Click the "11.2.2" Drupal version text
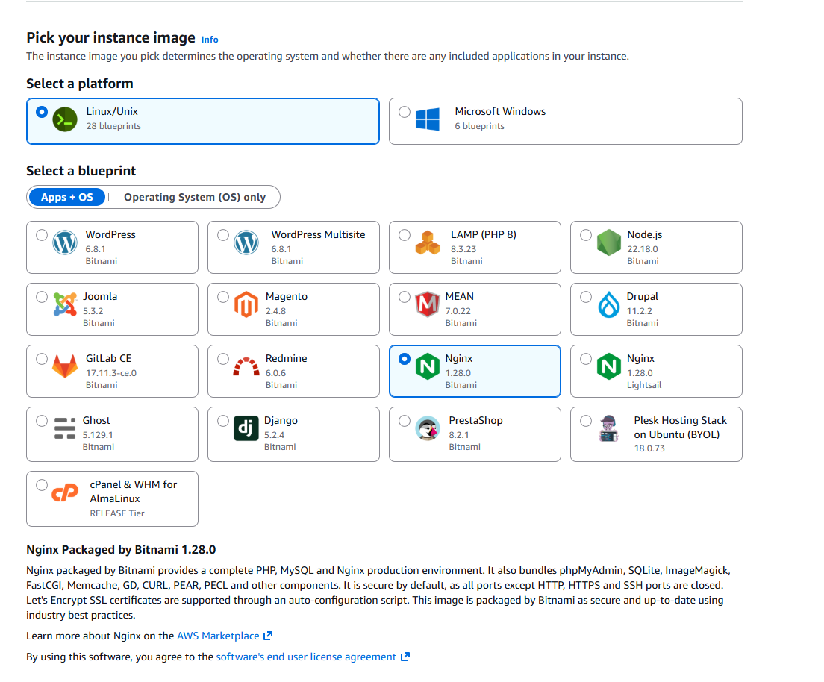Viewport: 824px width, 682px height. 639,311
